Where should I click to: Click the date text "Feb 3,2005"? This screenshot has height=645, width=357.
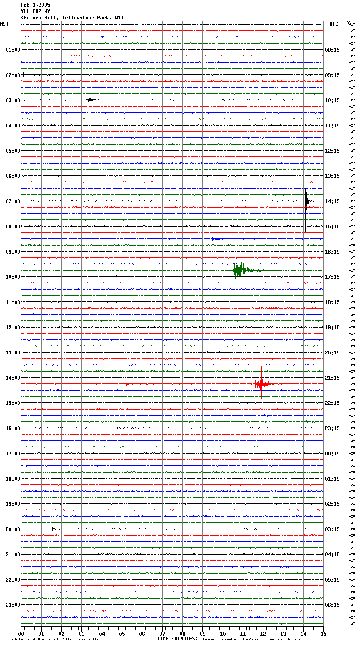point(35,5)
